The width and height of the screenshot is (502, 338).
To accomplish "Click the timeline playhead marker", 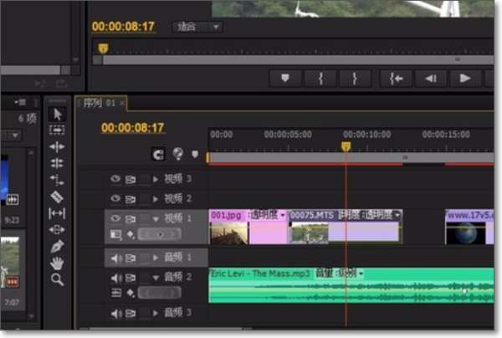I will tap(346, 146).
